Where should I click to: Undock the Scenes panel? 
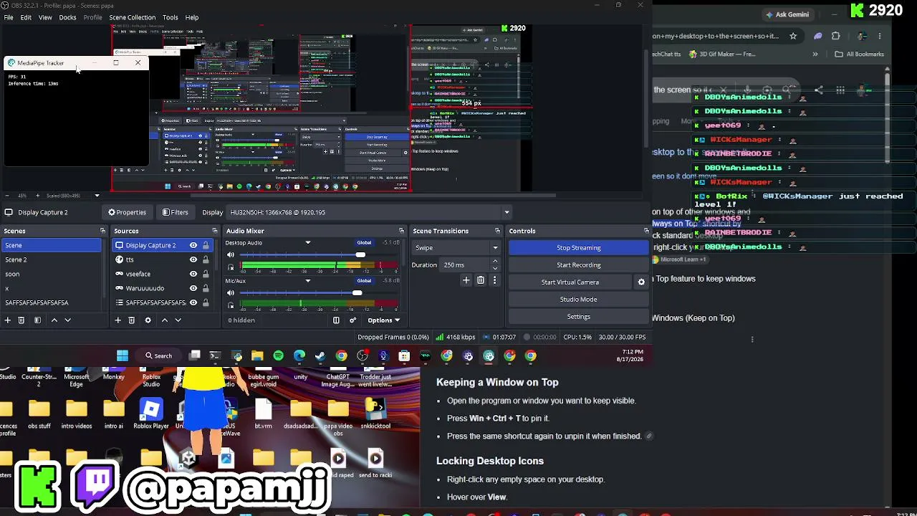(102, 231)
